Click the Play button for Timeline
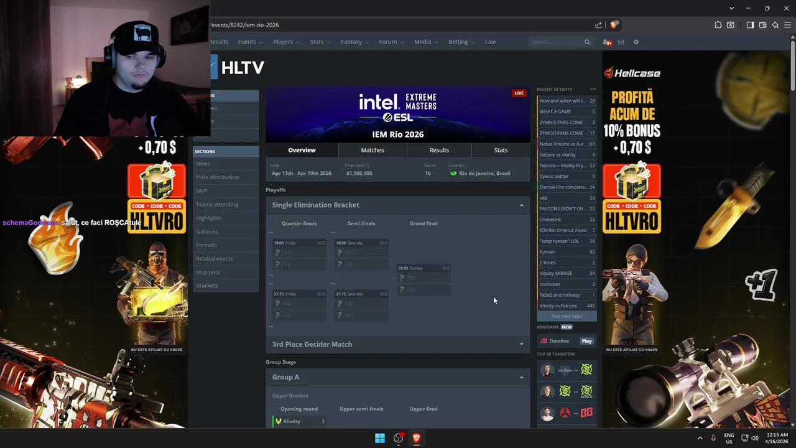796x448 pixels. pos(586,341)
